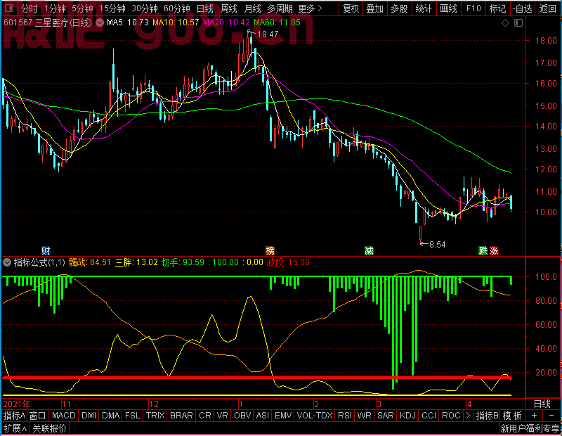
Task: Click the brown 榜 marker on the timeline
Action: (x=270, y=251)
